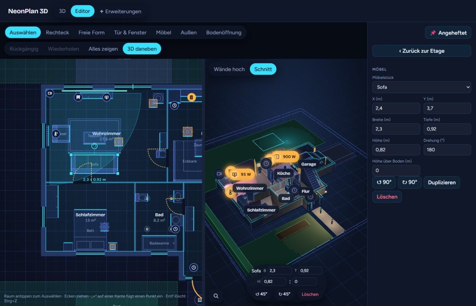The height and width of the screenshot is (306, 476).
Task: Click the rotation handle above the selected sofa
Action: pos(94,146)
